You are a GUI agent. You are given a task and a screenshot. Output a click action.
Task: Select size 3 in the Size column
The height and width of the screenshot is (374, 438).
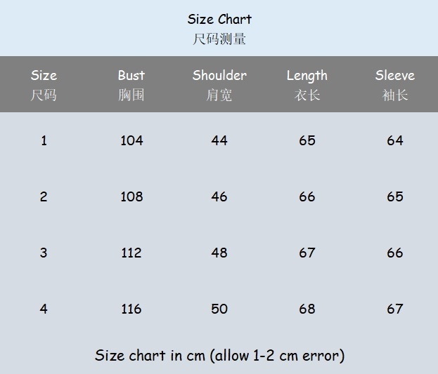[44, 253]
